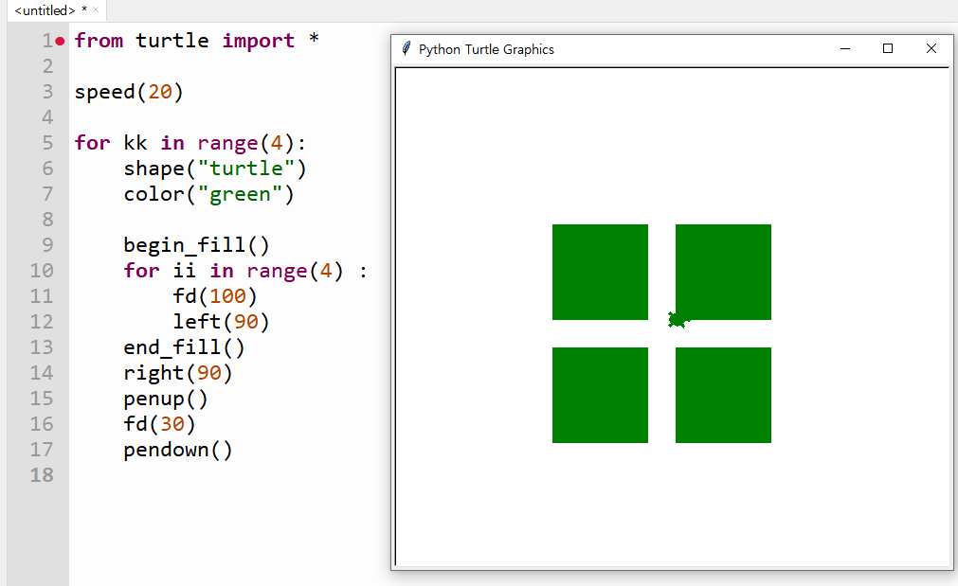
Task: Click line number 10 in the gutter
Action: 42,271
